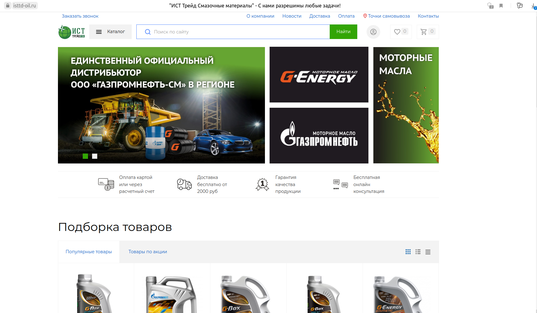
Task: Switch to detailed list view
Action: click(x=418, y=252)
